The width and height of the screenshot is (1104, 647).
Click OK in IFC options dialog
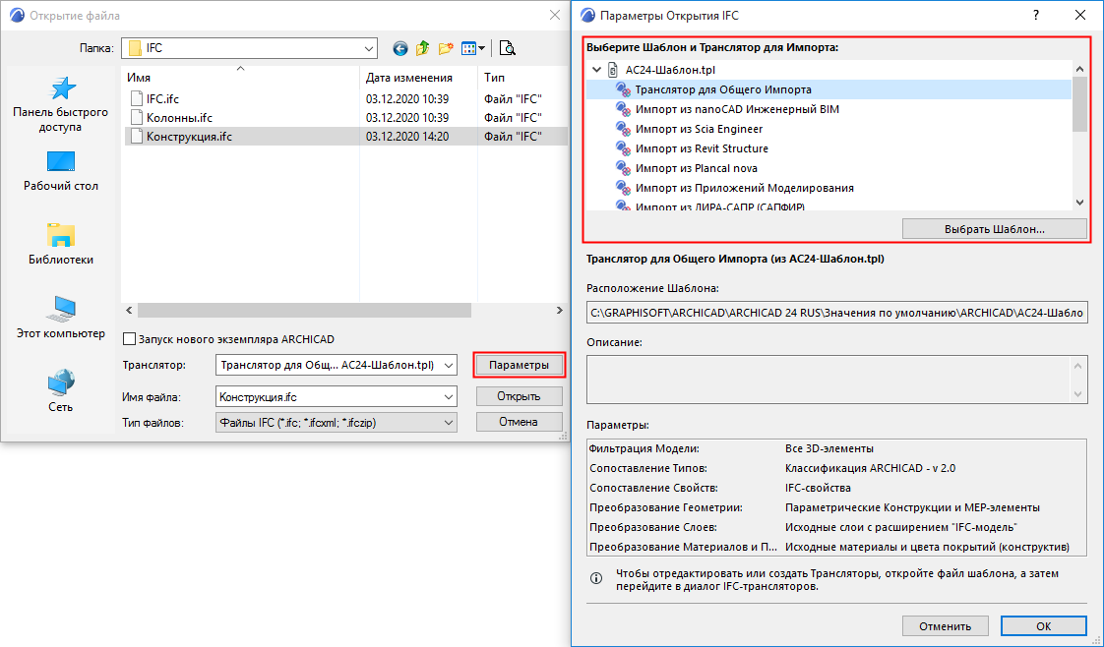tap(1043, 626)
